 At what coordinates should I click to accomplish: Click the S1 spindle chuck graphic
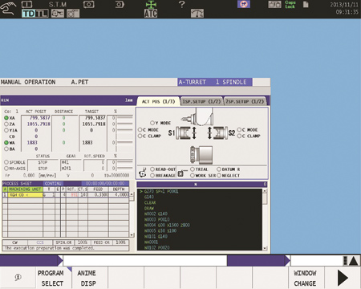click(184, 132)
